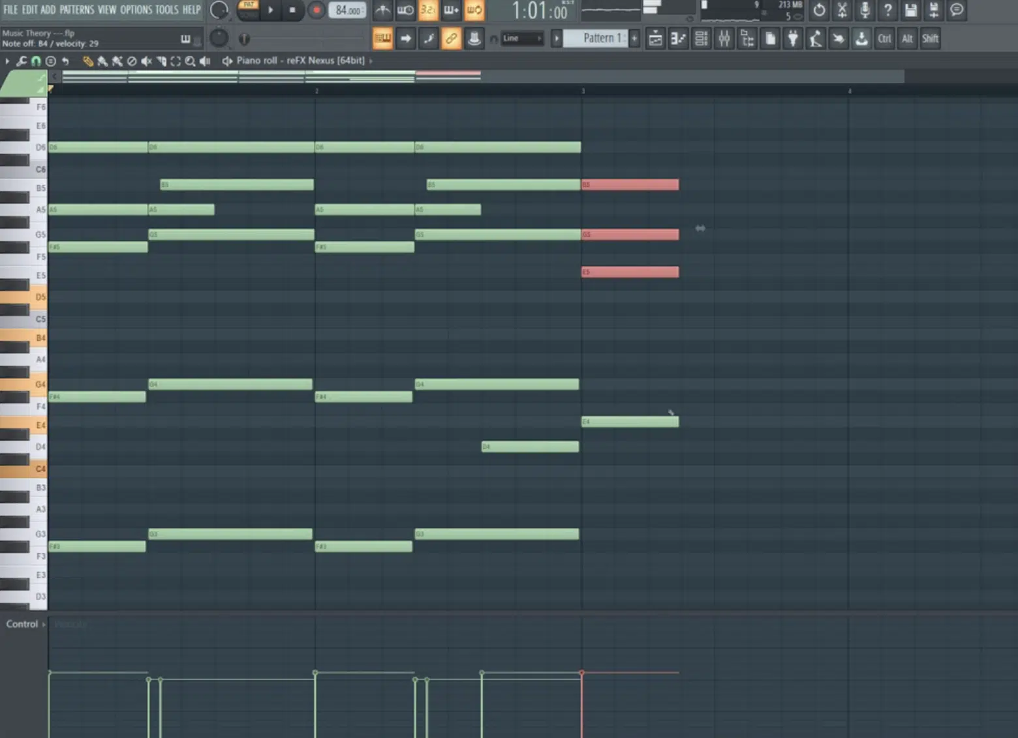Open the FILE menu

tap(10, 10)
